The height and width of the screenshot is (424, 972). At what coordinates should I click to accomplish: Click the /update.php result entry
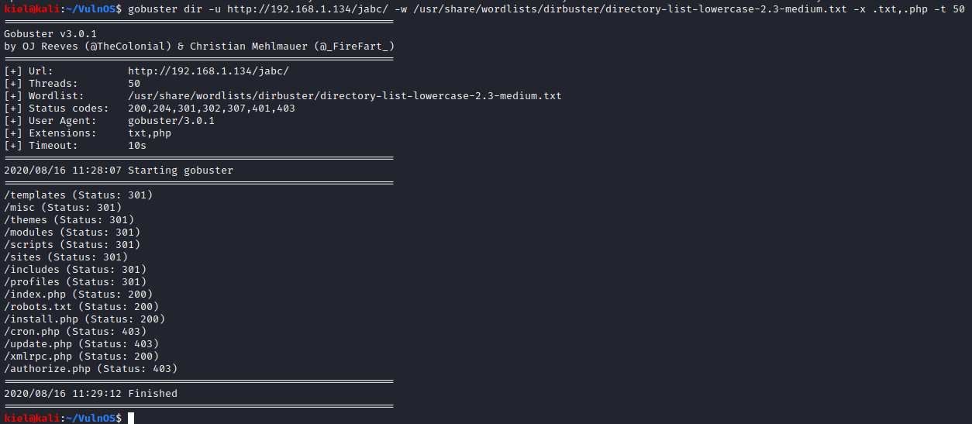click(x=81, y=344)
